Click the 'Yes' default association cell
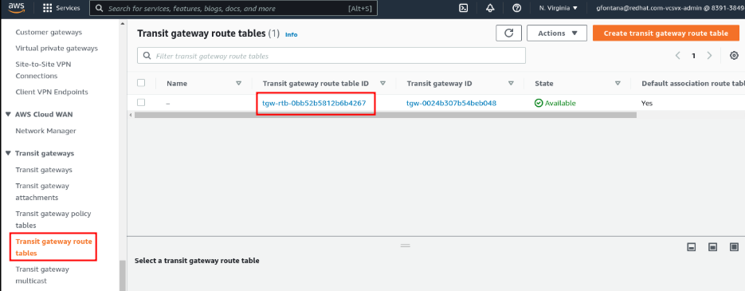This screenshot has width=745, height=291. (647, 103)
